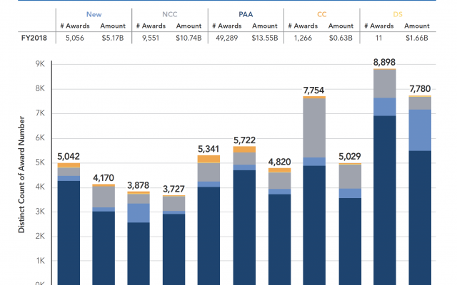Select the $10.74B NCC amount cell
Viewport: 457px width, 285px height.
click(189, 36)
